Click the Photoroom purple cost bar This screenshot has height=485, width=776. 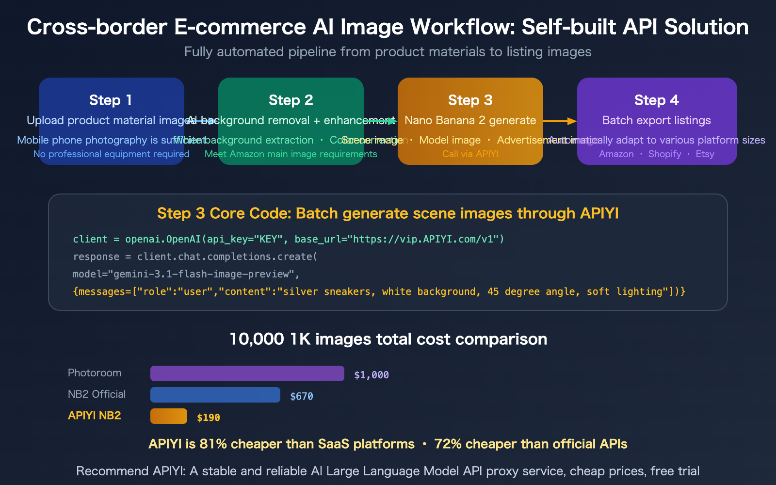247,373
